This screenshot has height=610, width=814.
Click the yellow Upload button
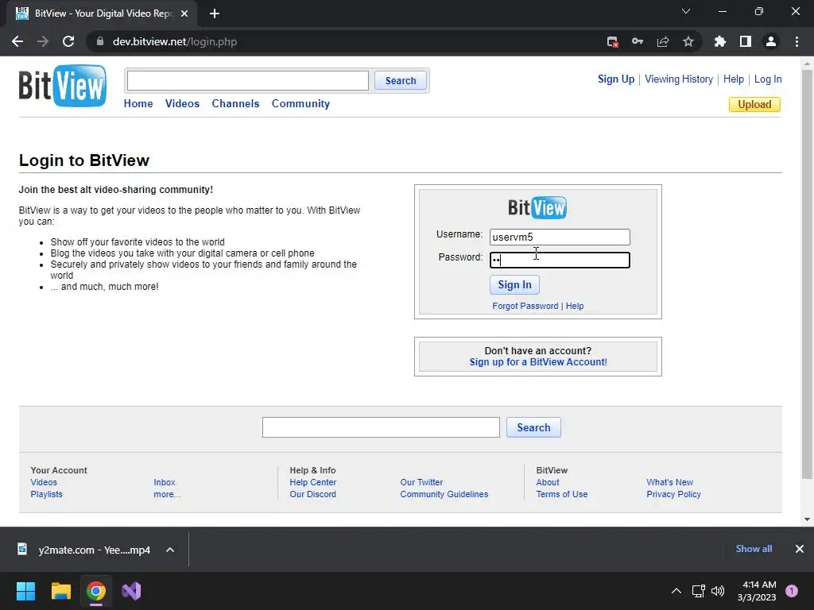tap(754, 104)
